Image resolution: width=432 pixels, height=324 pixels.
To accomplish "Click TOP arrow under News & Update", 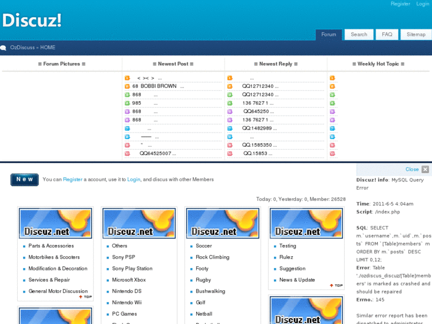I will tap(336, 285).
